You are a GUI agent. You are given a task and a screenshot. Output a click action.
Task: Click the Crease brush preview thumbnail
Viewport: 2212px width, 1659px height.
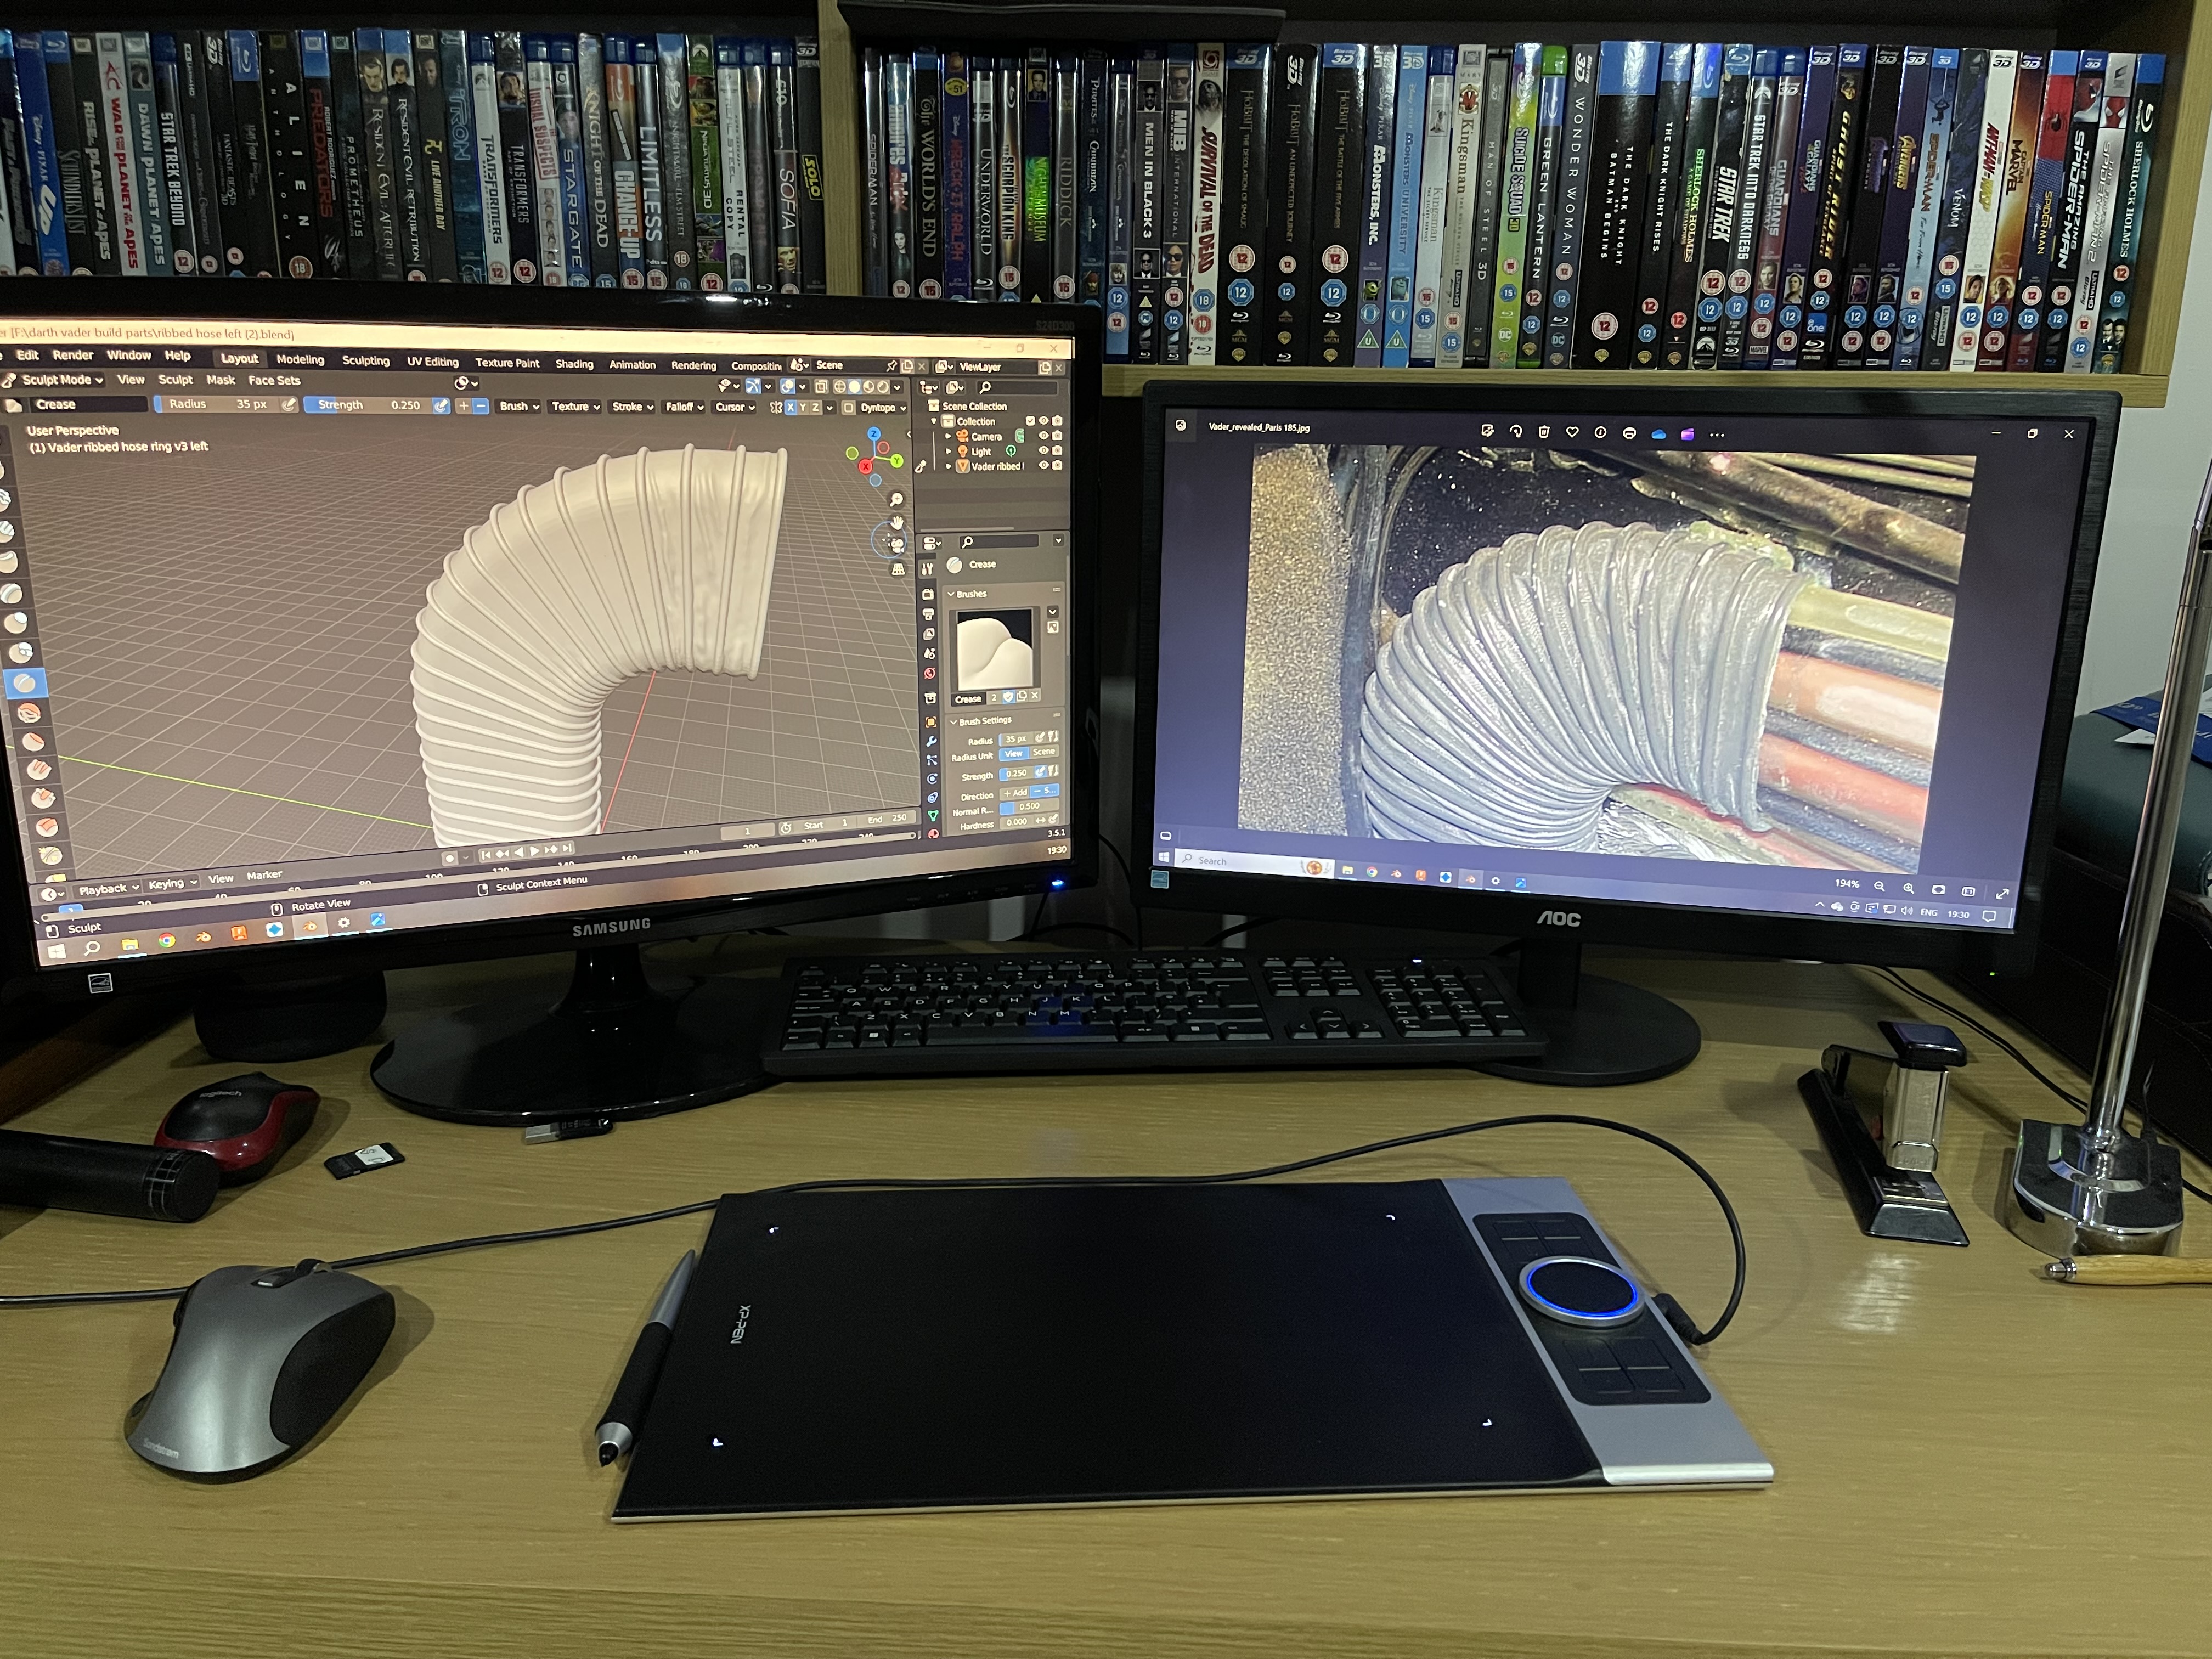tap(995, 649)
